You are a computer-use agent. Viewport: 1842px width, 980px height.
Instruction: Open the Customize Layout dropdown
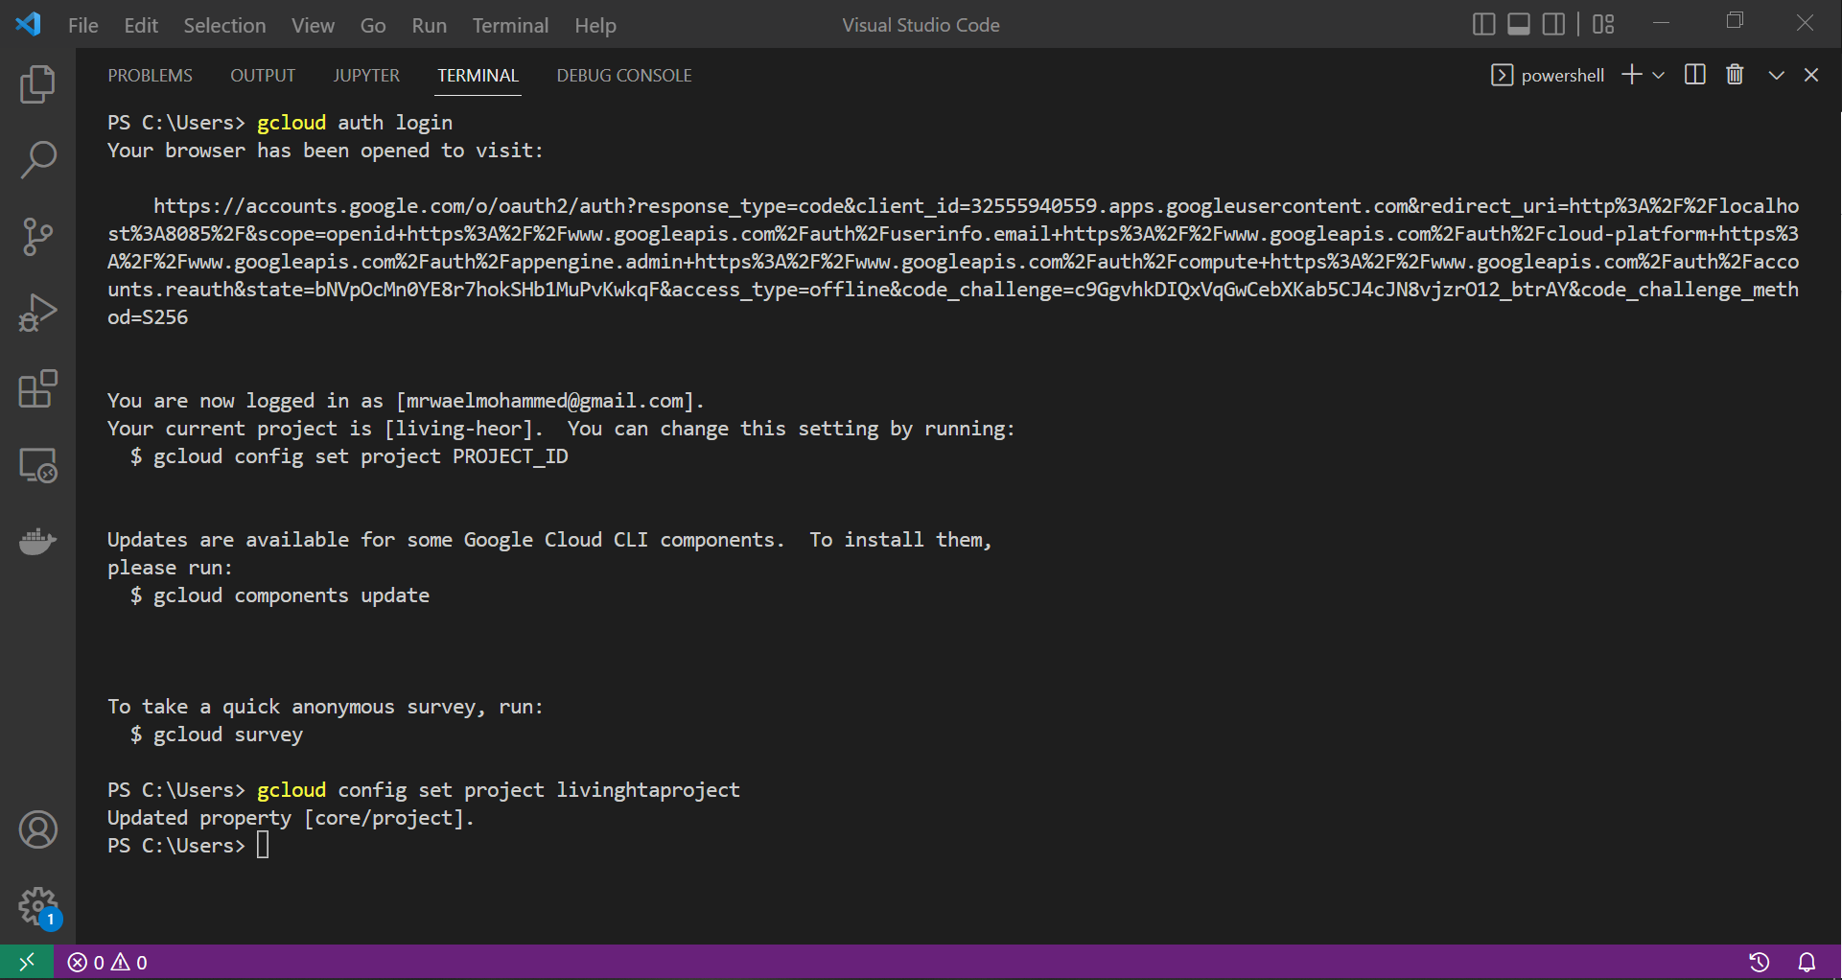coord(1602,23)
